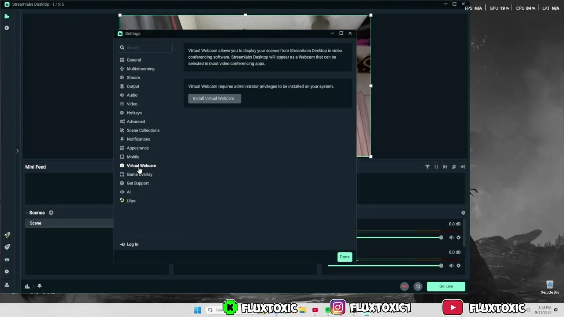This screenshot has height=317, width=564.
Task: Open the Windows Start menu
Action: (197, 310)
